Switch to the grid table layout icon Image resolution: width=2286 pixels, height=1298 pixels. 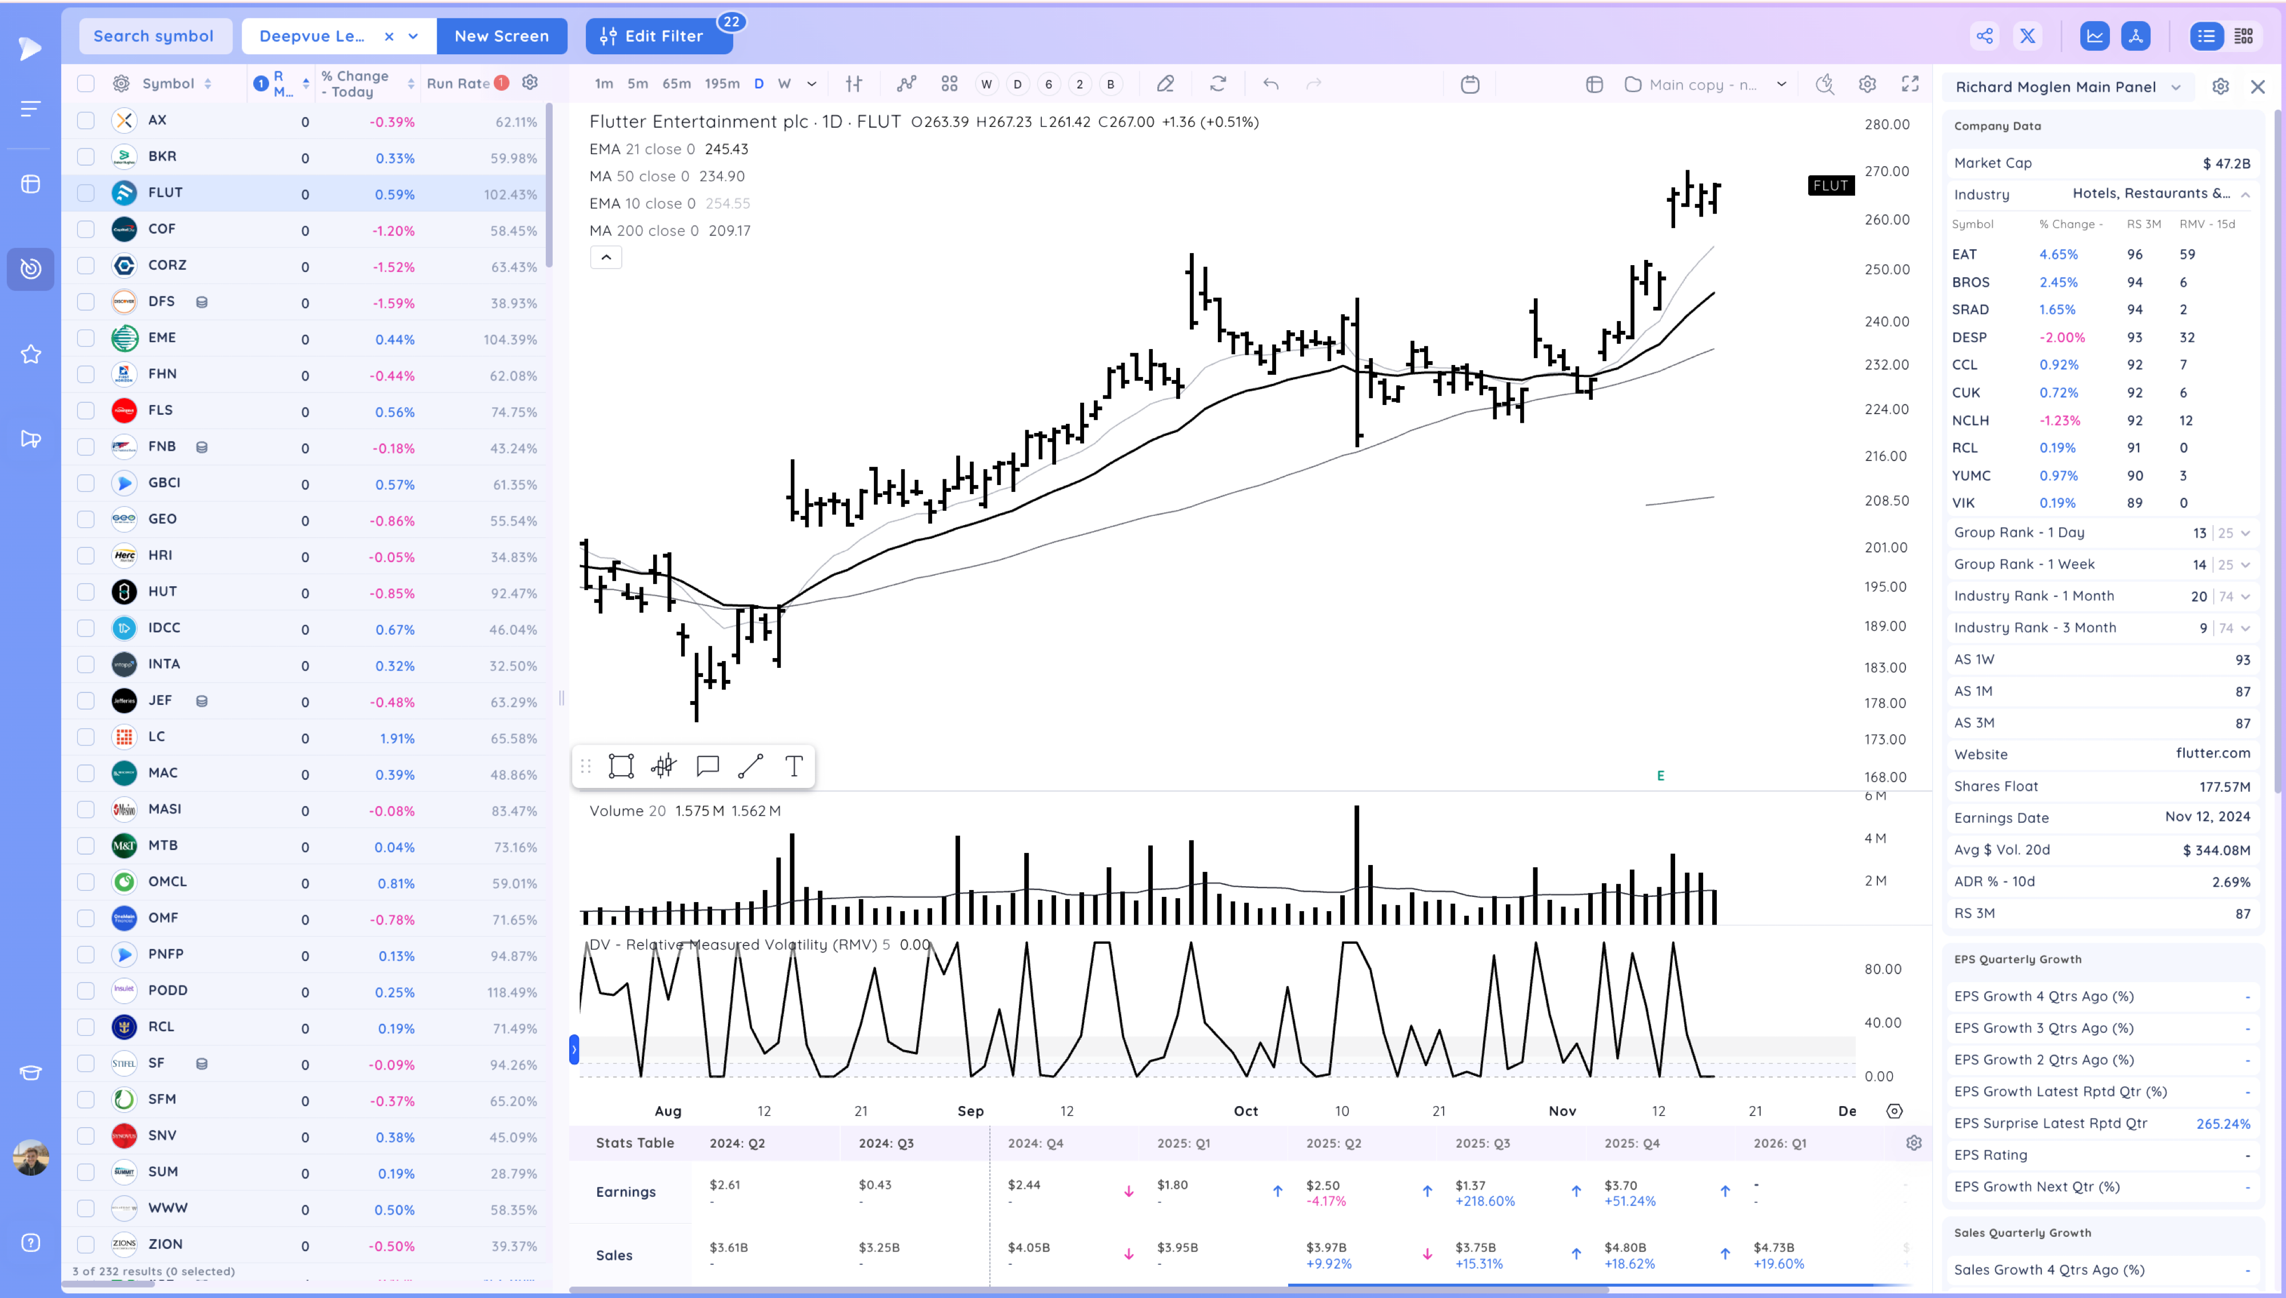click(x=2244, y=37)
